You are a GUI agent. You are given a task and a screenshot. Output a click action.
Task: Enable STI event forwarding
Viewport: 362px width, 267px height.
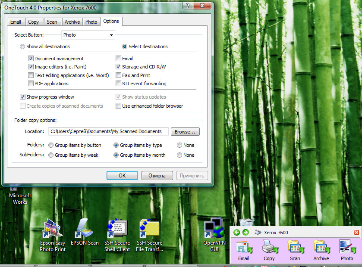click(x=118, y=84)
